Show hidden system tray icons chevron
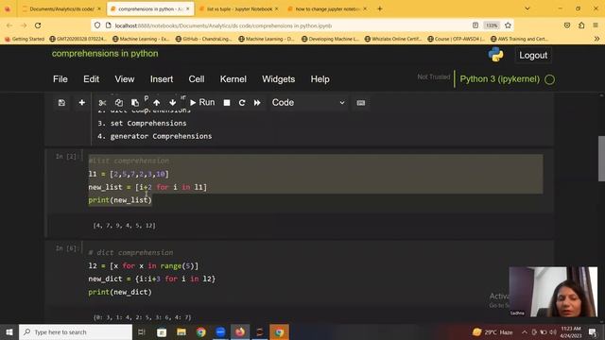 click(x=525, y=331)
